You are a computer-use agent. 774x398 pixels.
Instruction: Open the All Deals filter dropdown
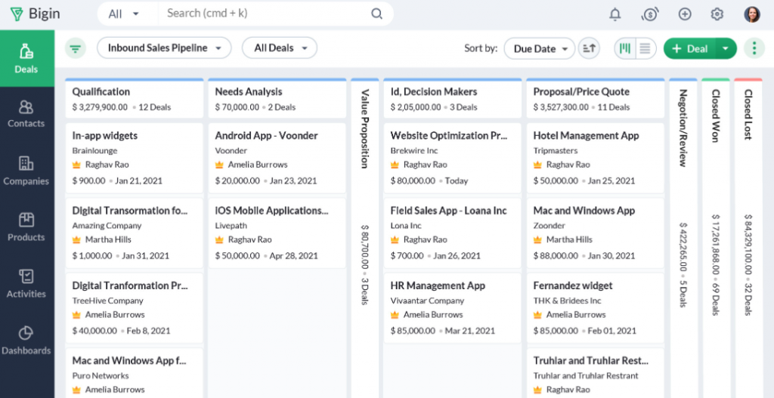click(x=280, y=48)
